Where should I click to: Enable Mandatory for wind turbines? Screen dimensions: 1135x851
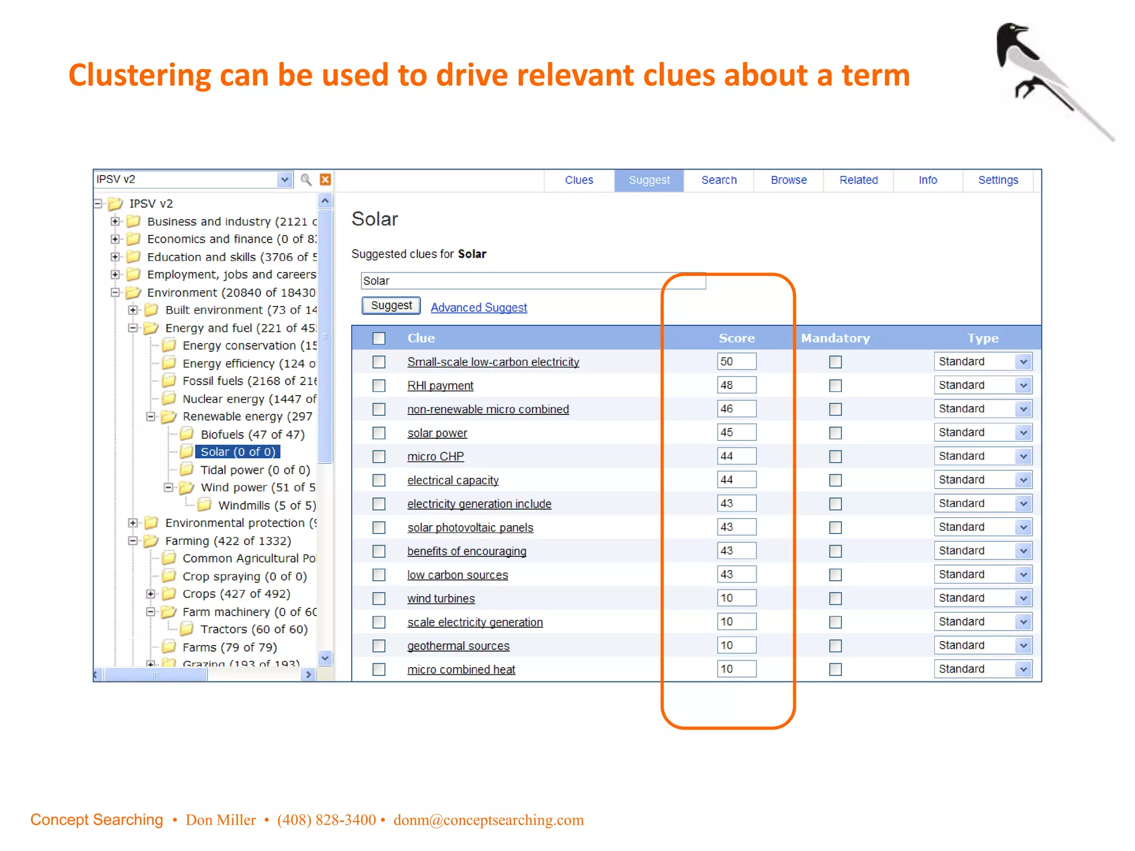click(x=836, y=598)
